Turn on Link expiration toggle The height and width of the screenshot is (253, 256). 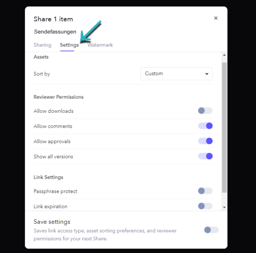click(205, 206)
